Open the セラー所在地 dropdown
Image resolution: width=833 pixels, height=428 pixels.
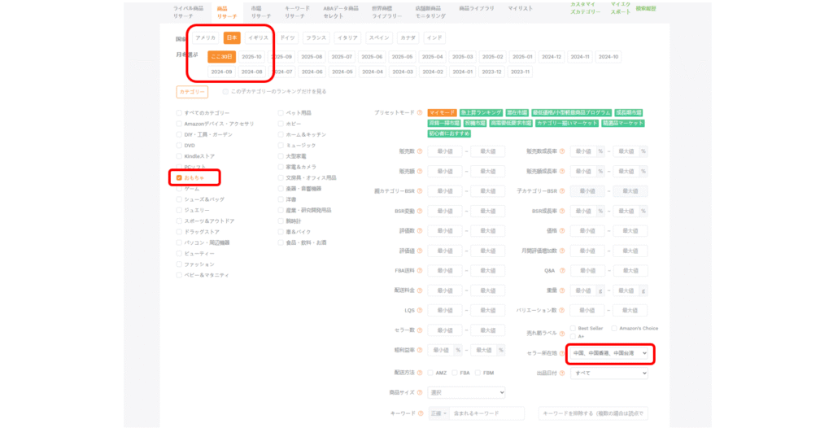(x=609, y=353)
